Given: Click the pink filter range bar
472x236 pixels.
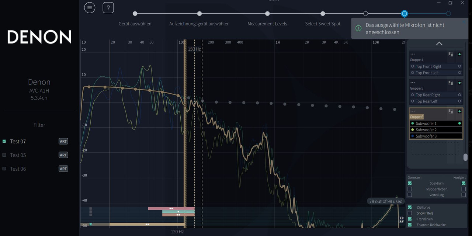Looking at the screenshot, I should click(171, 208).
